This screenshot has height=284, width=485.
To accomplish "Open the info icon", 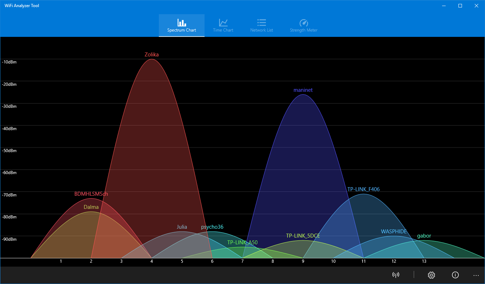I will pyautogui.click(x=455, y=275).
